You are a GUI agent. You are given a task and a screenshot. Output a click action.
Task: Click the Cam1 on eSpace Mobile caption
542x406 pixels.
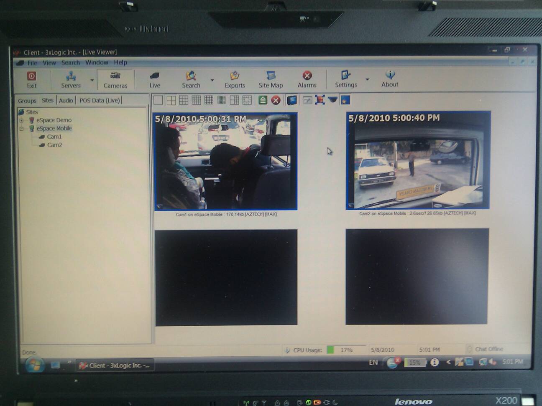pyautogui.click(x=226, y=214)
